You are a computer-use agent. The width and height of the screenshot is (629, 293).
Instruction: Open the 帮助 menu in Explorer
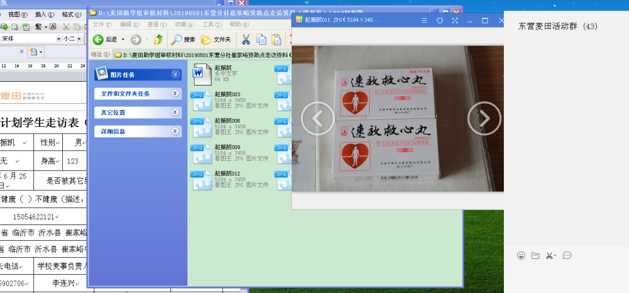pyautogui.click(x=239, y=25)
